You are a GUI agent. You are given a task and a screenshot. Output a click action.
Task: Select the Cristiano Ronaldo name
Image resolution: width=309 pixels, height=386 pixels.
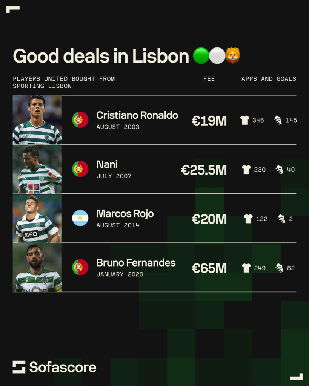(137, 115)
